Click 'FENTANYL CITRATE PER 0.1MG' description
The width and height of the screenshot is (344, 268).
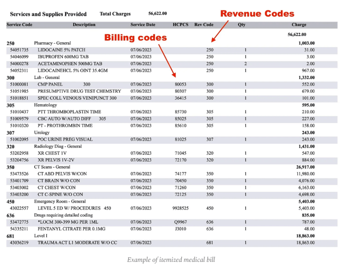click(x=72, y=229)
